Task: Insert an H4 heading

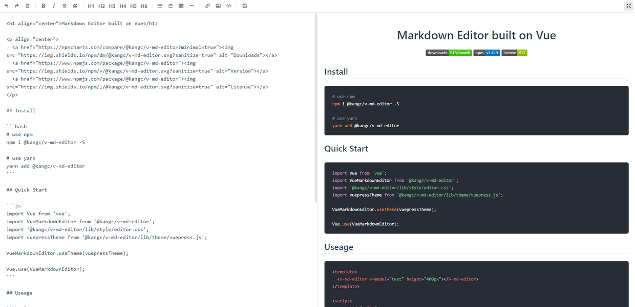Action: tap(123, 6)
